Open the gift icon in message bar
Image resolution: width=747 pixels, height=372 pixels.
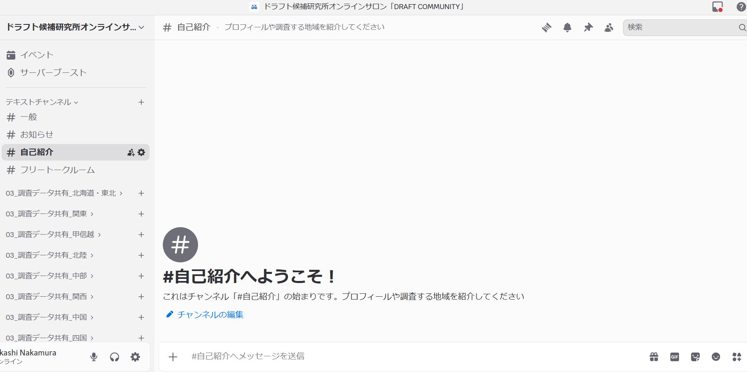pos(654,357)
